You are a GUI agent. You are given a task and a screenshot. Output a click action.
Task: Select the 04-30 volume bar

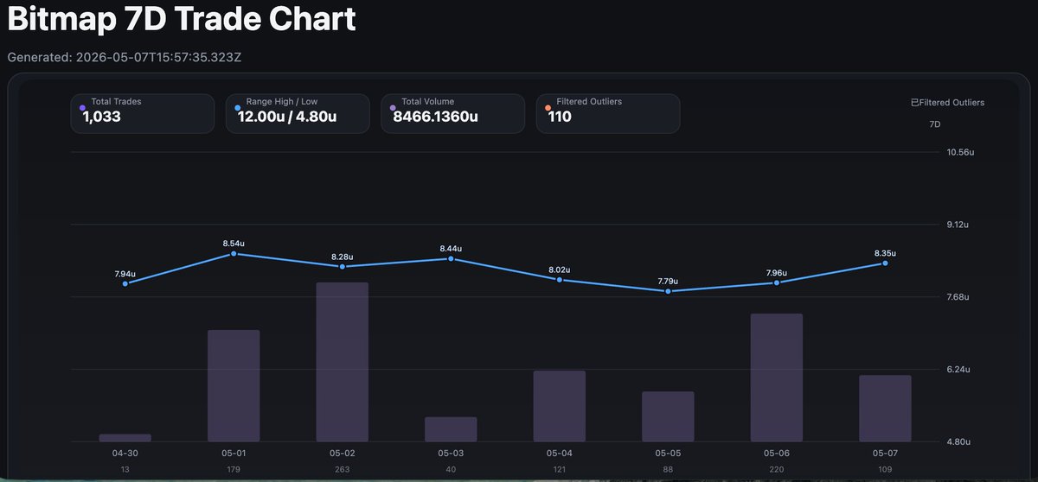click(x=125, y=438)
